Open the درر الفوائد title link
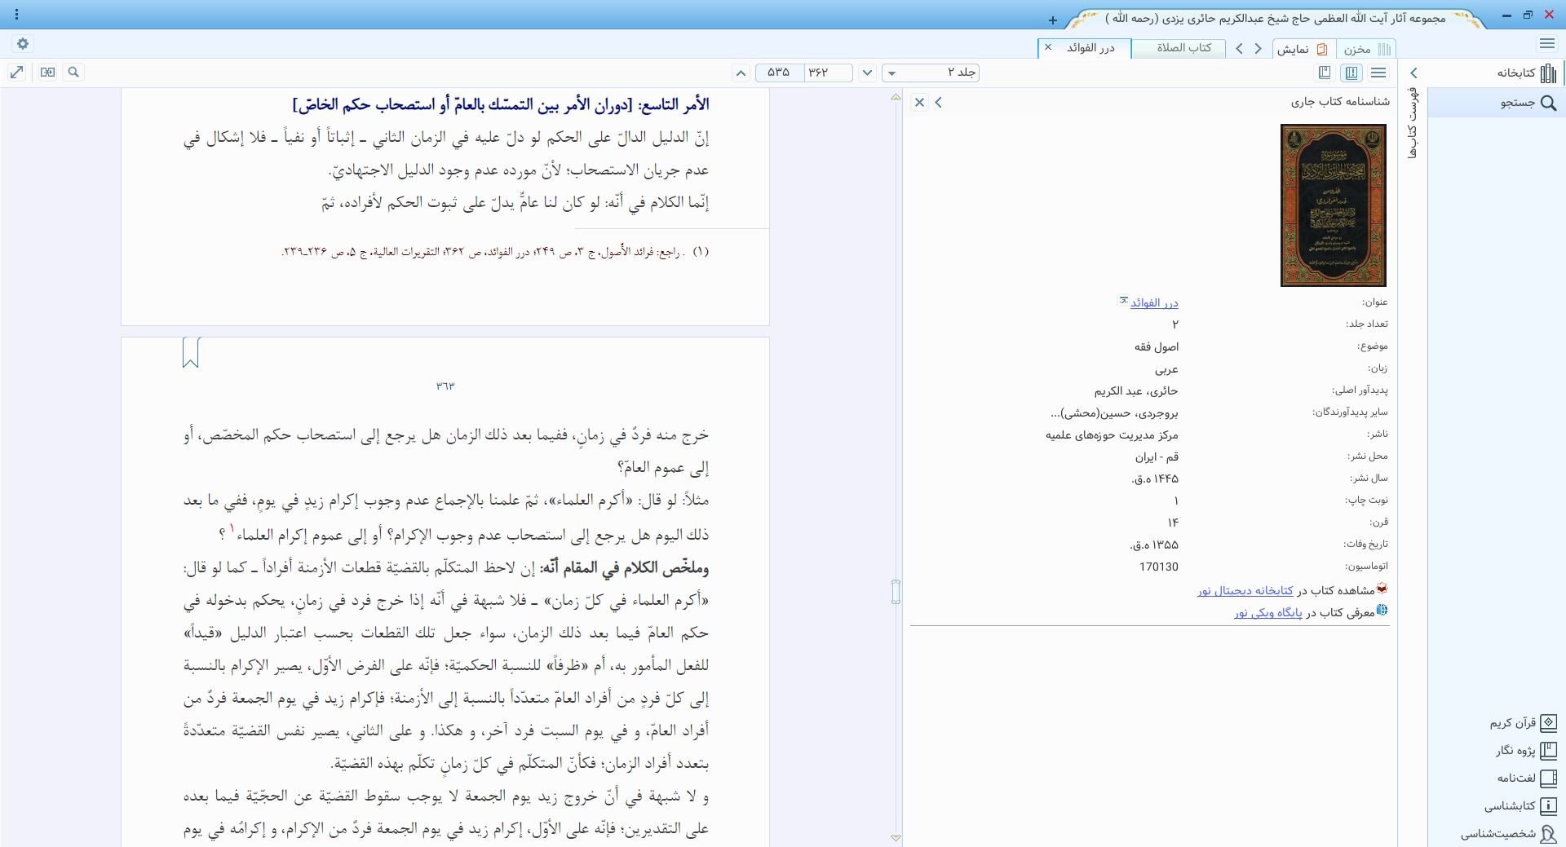 [1154, 302]
